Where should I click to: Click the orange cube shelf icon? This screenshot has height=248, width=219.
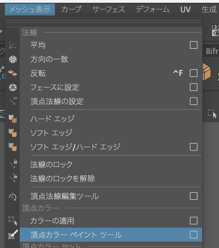click(207, 72)
